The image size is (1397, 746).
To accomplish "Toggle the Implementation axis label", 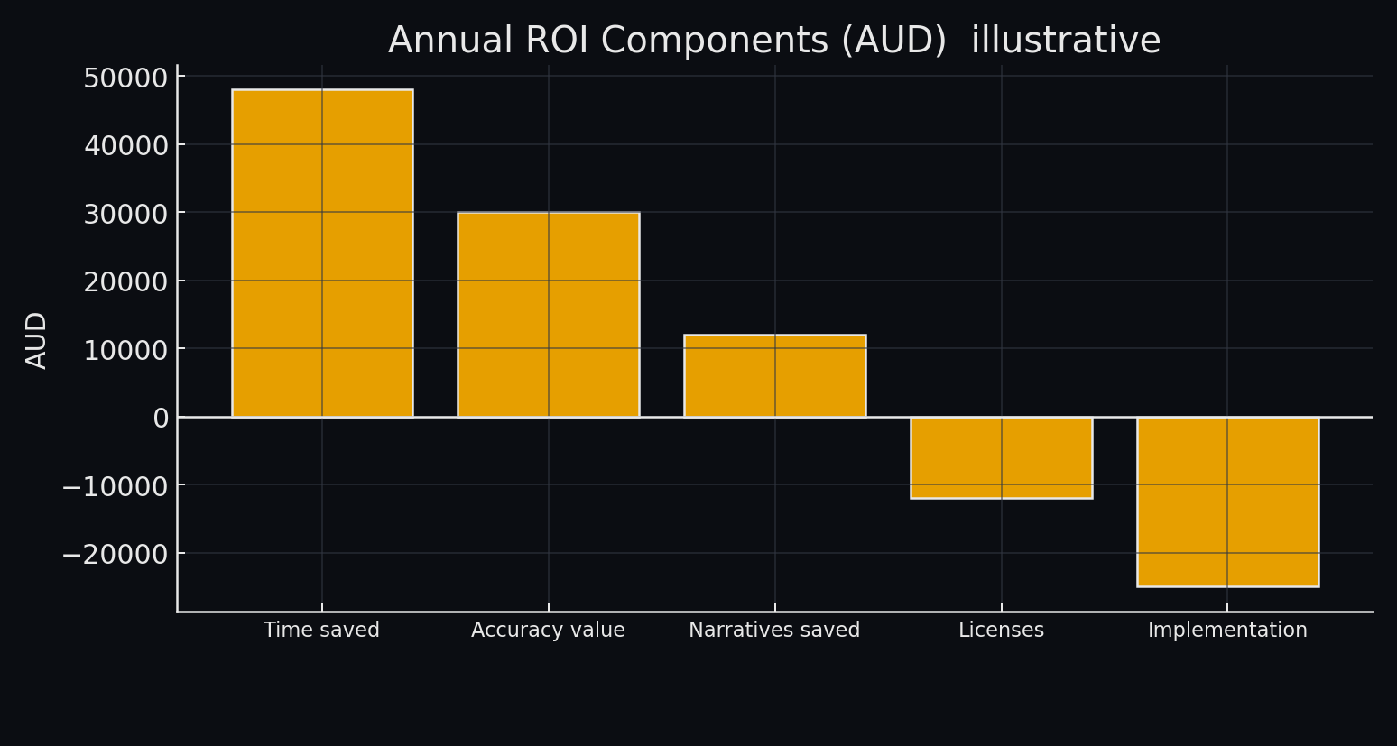I will tap(1227, 630).
